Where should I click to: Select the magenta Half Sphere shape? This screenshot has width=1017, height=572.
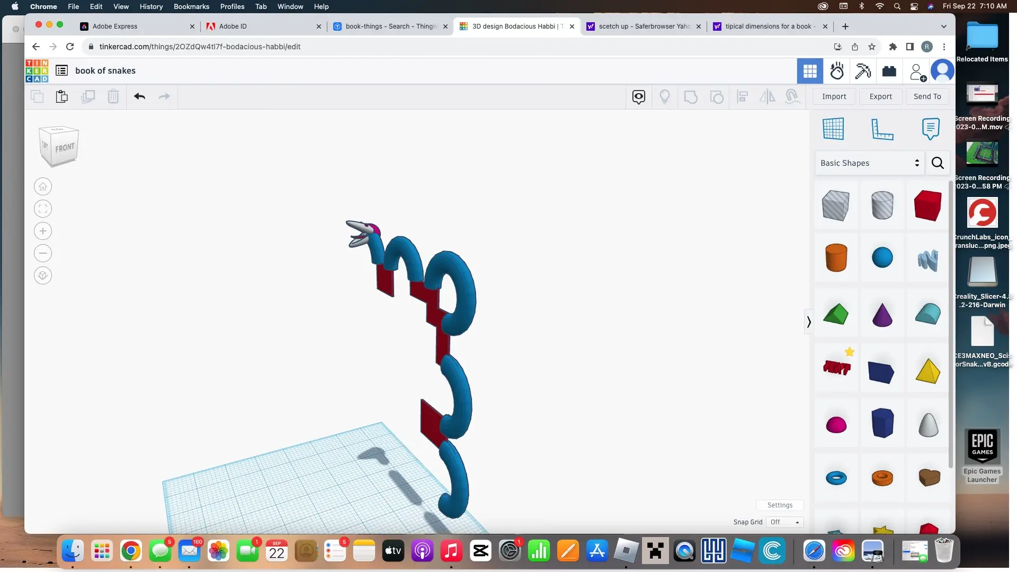(836, 425)
